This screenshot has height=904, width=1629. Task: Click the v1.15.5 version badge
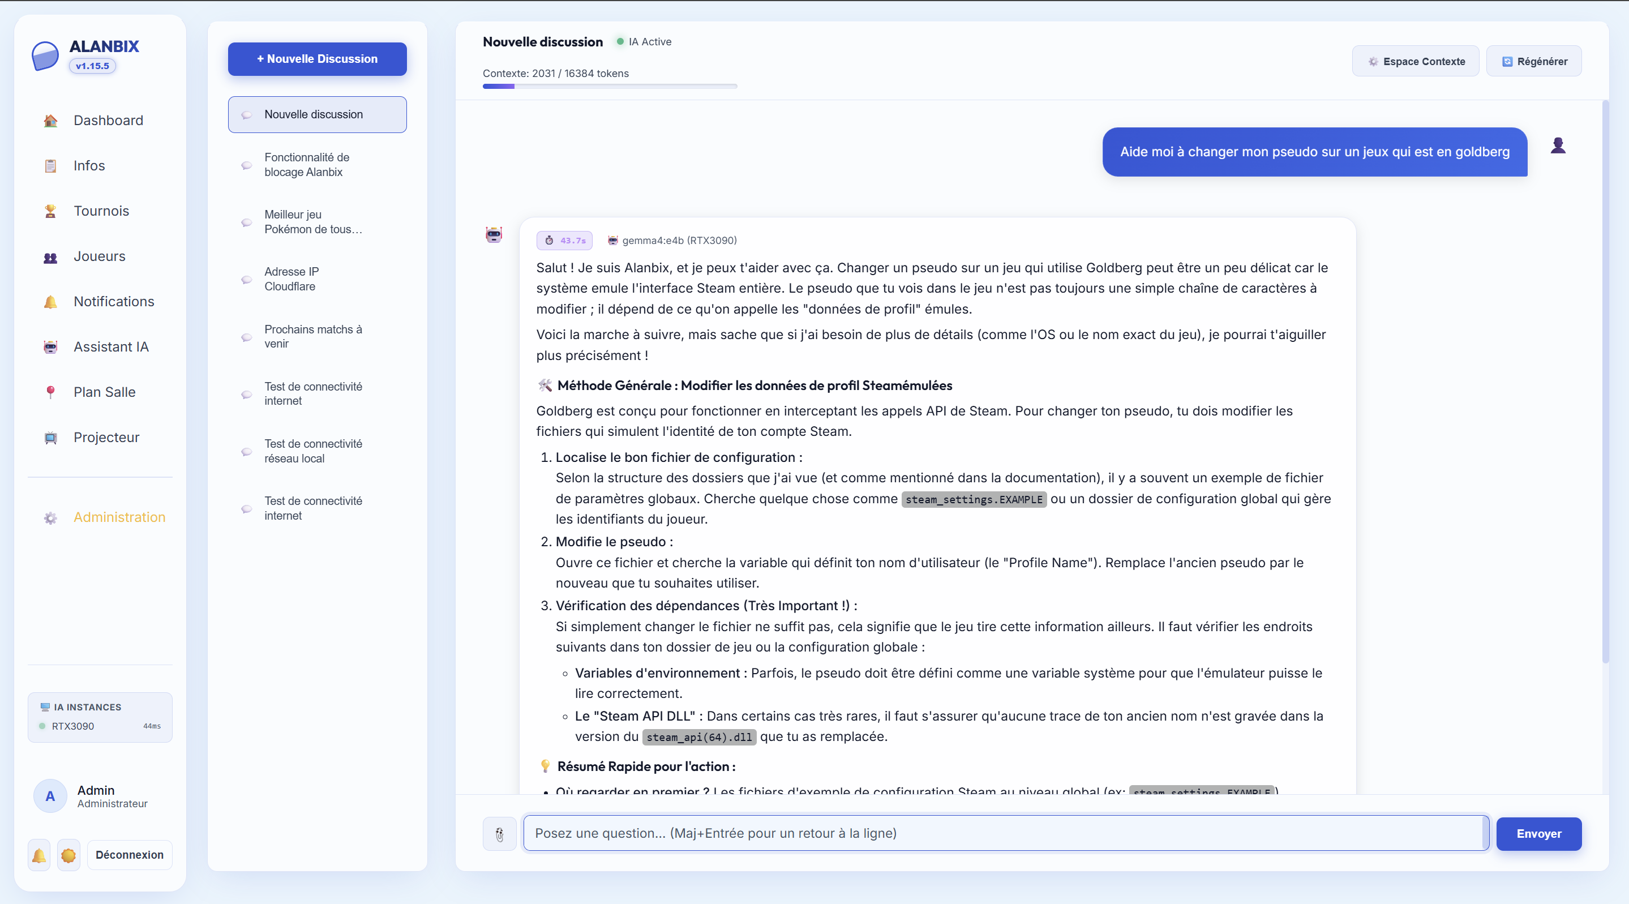[92, 66]
